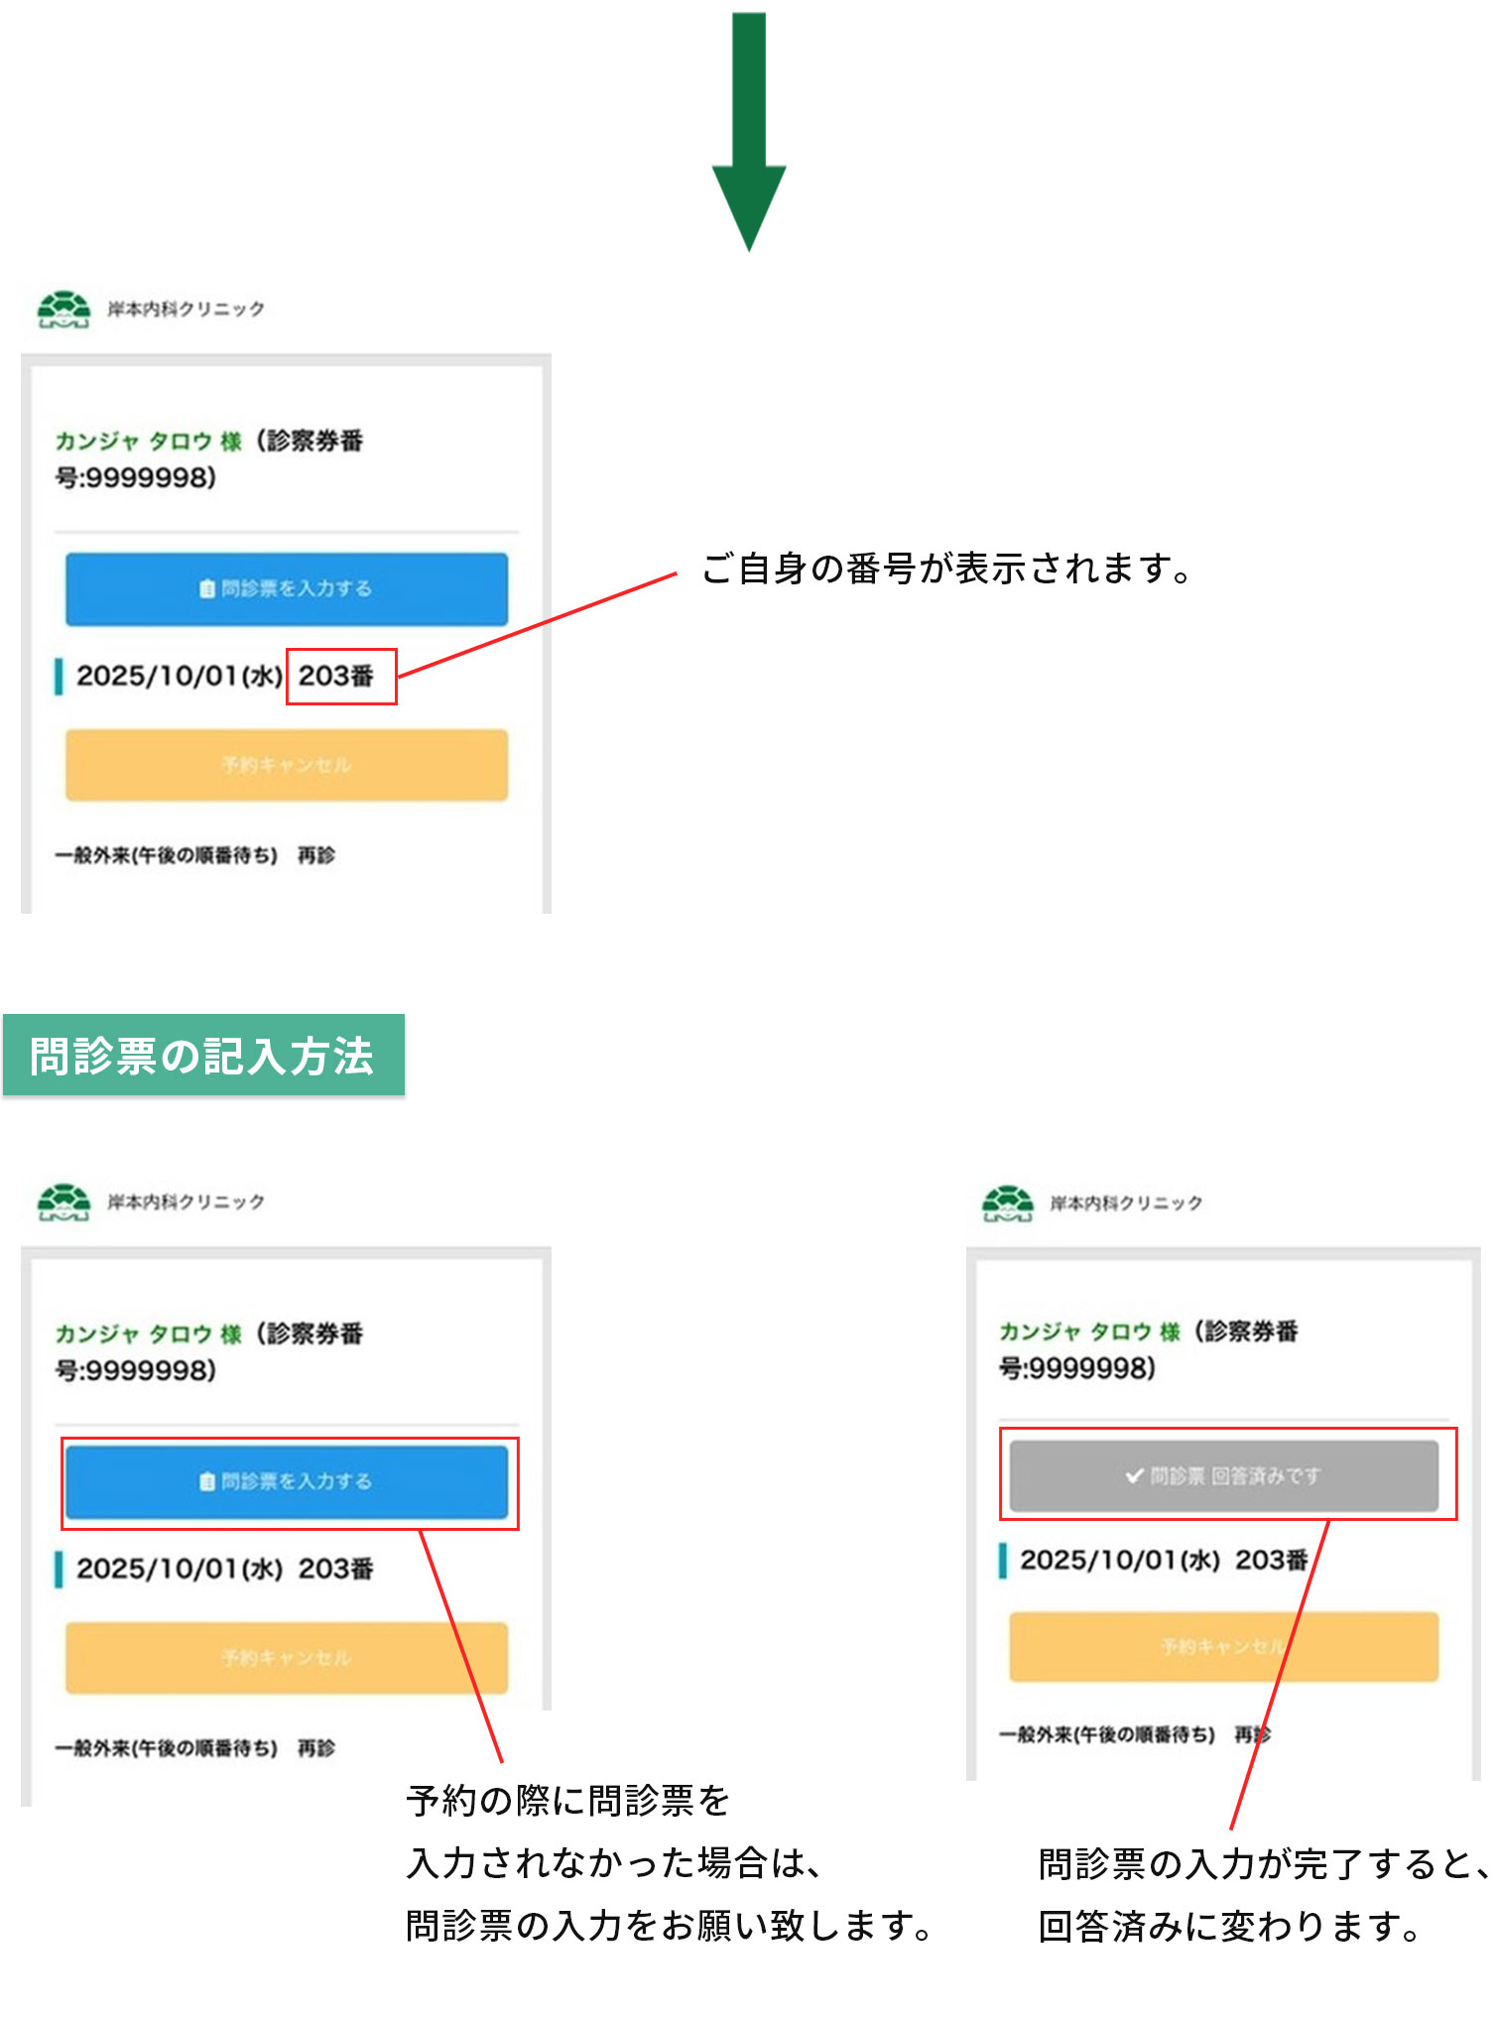This screenshot has width=1498, height=2021.
Task: Click the checkmark icon in the gray button
Action: pyautogui.click(x=1134, y=1476)
